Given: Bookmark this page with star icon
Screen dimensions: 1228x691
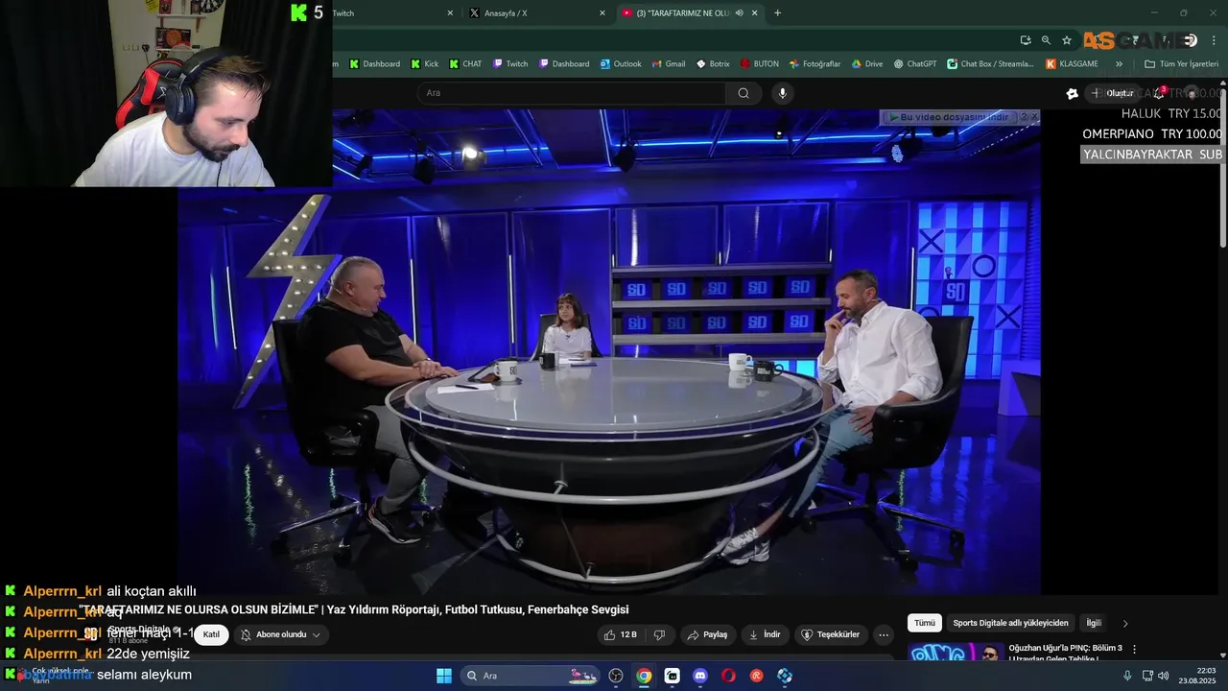Looking at the screenshot, I should click(x=1067, y=40).
